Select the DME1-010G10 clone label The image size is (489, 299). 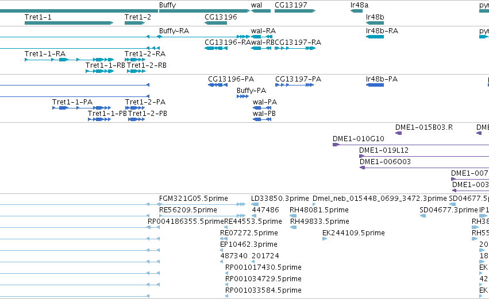point(359,139)
